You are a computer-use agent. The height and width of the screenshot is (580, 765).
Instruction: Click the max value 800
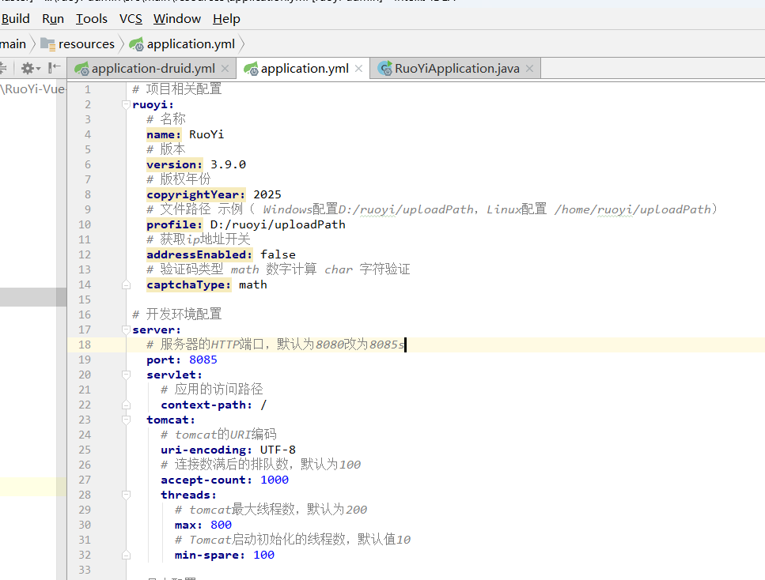(221, 525)
